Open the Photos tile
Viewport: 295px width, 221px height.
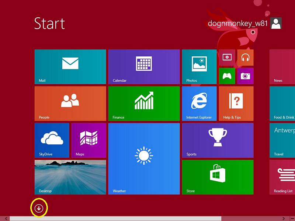tap(199, 67)
